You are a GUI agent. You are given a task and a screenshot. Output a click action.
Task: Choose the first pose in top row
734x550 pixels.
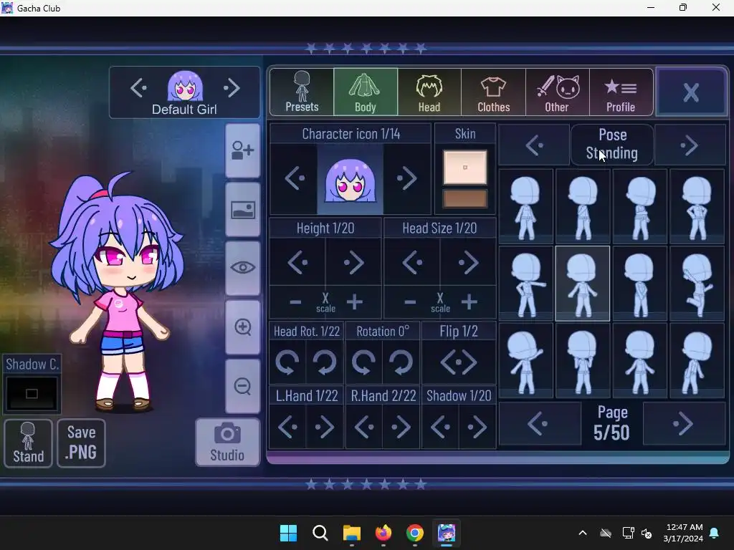[x=526, y=207]
